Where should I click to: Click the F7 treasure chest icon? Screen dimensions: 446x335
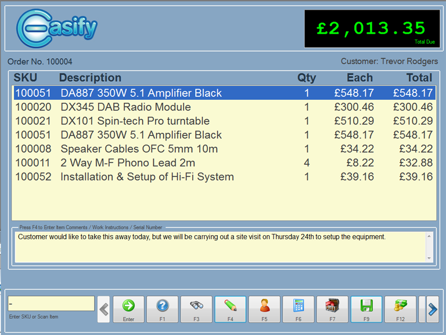coord(332,309)
